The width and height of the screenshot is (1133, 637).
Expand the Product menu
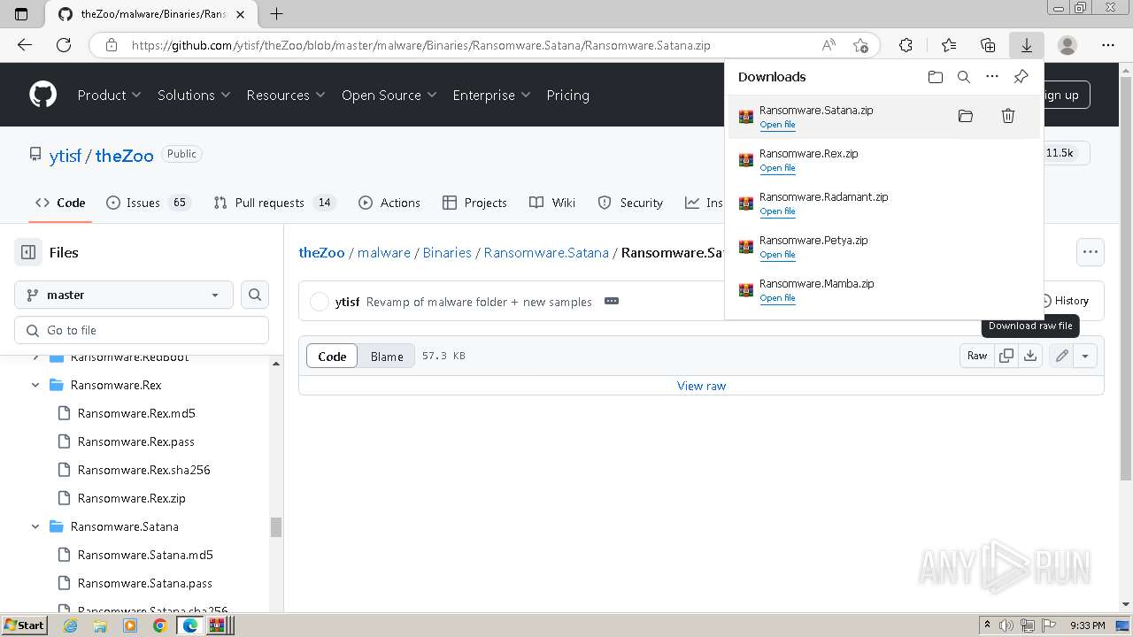(109, 95)
